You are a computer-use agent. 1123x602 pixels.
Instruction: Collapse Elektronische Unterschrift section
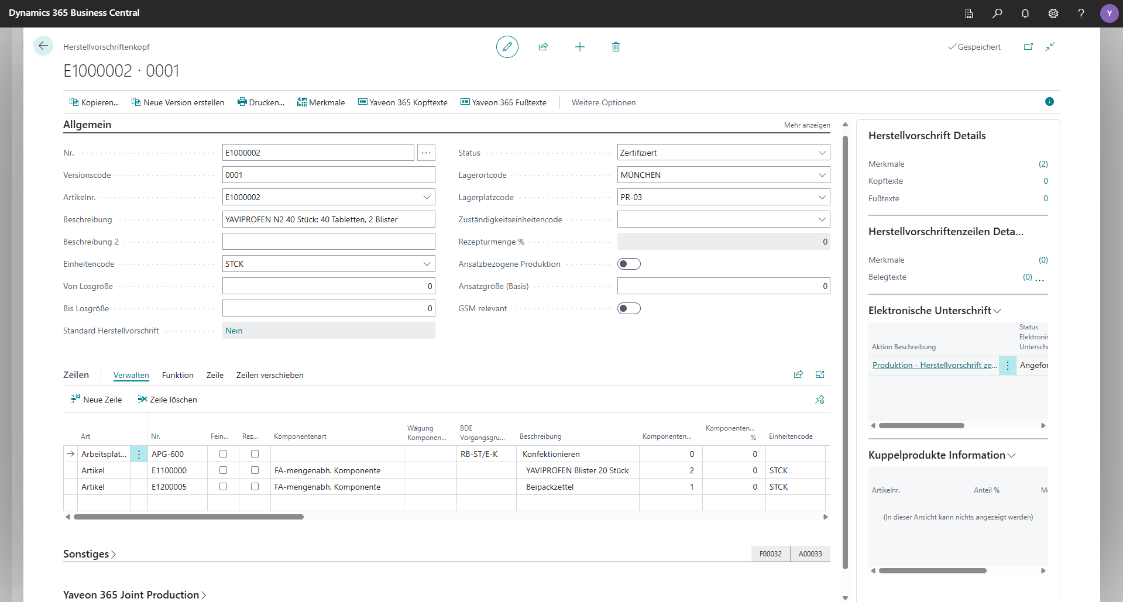998,311
